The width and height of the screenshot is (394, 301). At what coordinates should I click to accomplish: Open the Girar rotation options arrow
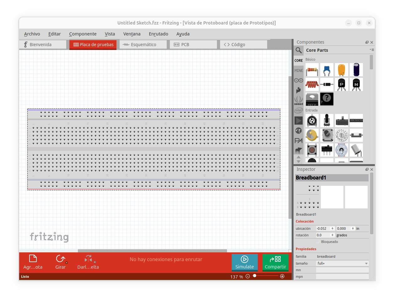[x=67, y=263]
